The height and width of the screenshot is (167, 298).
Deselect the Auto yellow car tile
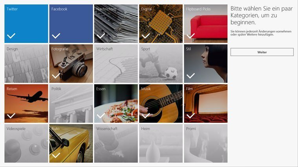71,143
